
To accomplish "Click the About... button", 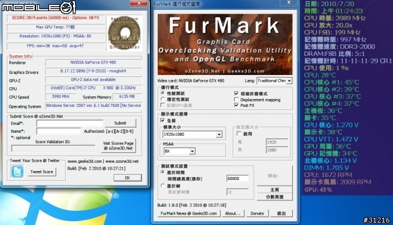I will pyautogui.click(x=233, y=213).
